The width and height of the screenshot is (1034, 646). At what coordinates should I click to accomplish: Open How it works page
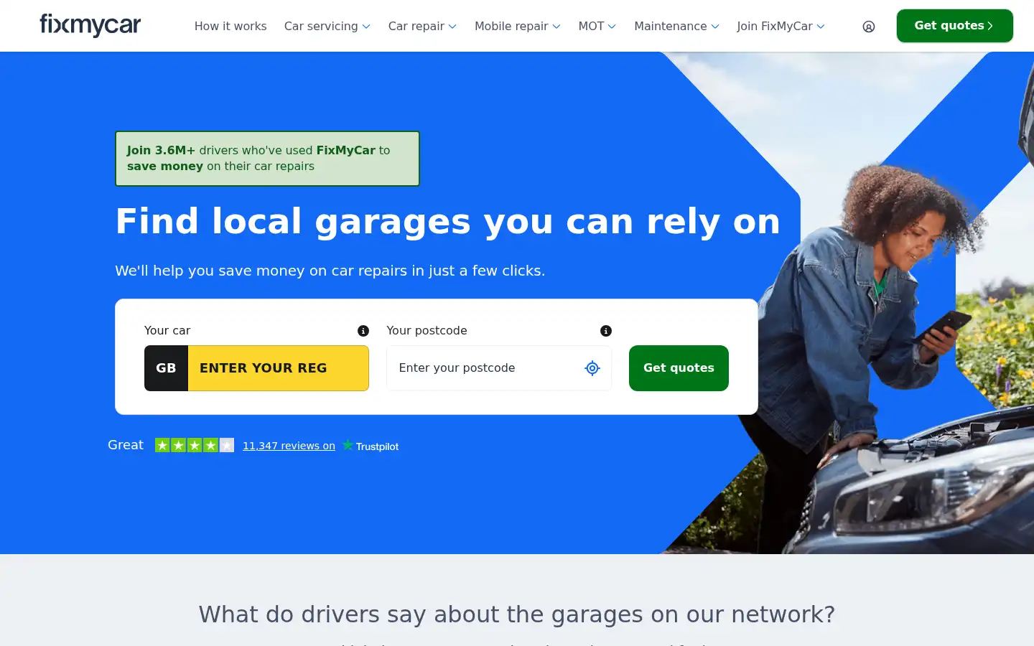click(230, 26)
